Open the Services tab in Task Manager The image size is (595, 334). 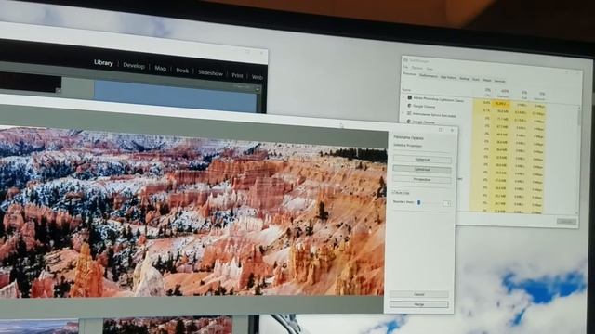coord(499,81)
